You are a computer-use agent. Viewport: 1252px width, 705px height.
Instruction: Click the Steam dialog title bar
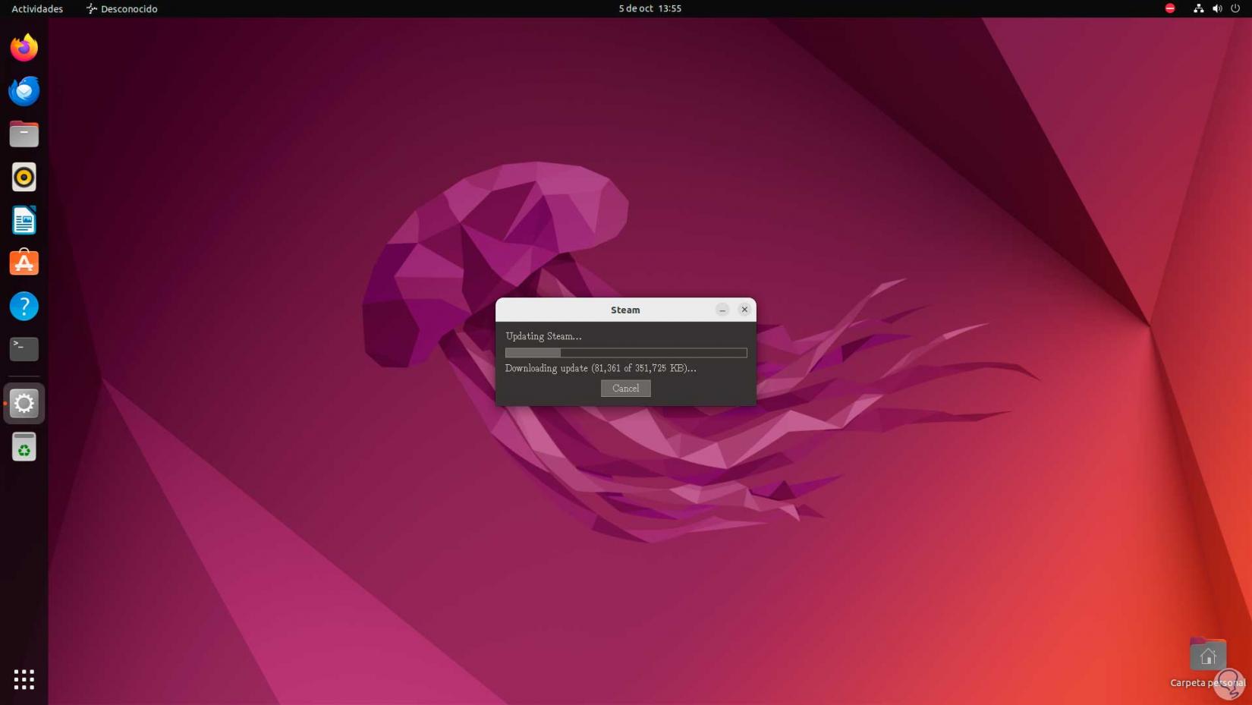click(x=626, y=310)
